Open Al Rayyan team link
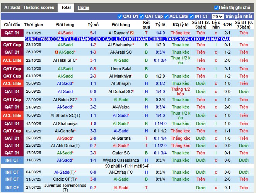This screenshot has width=256, height=193. tap(119, 33)
